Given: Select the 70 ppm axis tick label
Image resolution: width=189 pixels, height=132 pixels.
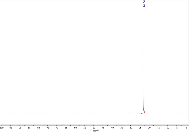Looking at the screenshot, I should click(x=57, y=128).
